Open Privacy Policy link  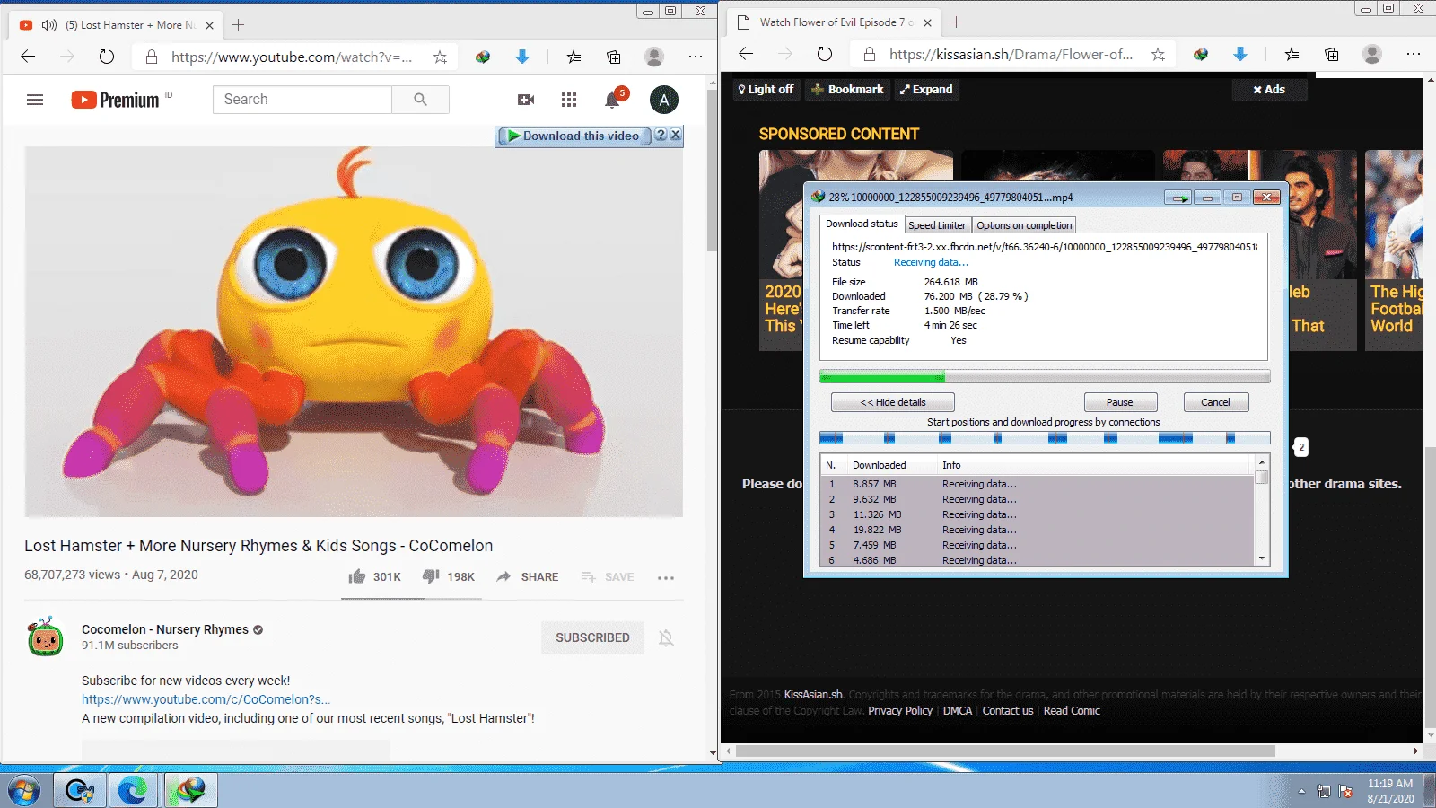coord(900,711)
